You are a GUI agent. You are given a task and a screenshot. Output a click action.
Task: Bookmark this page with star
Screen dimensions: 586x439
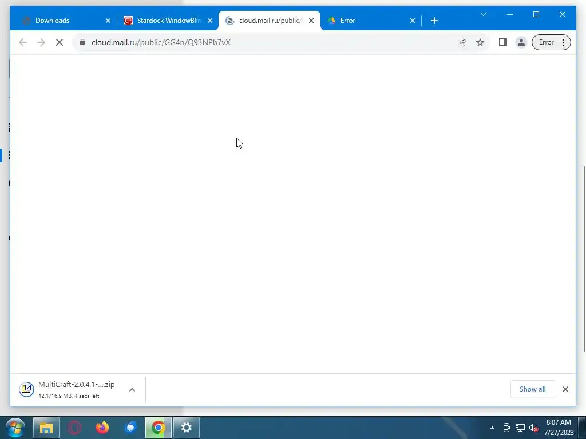point(480,42)
